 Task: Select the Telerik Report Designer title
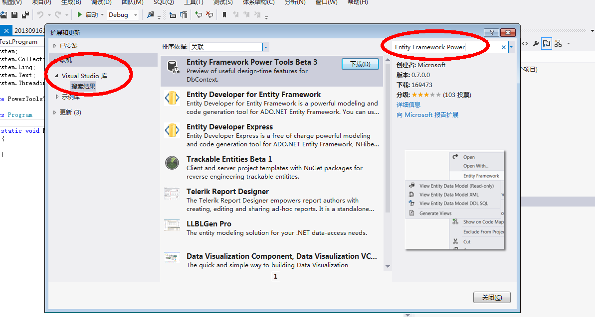coord(228,192)
